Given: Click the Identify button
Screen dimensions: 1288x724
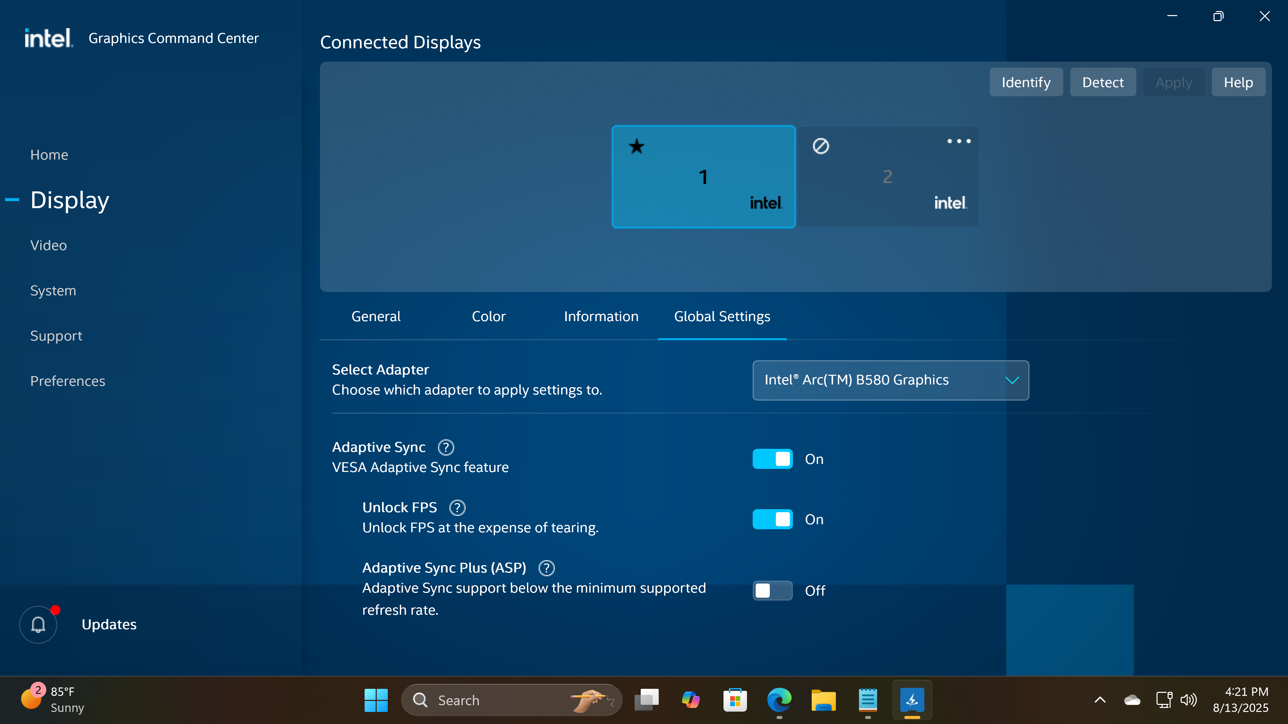Looking at the screenshot, I should coord(1026,82).
